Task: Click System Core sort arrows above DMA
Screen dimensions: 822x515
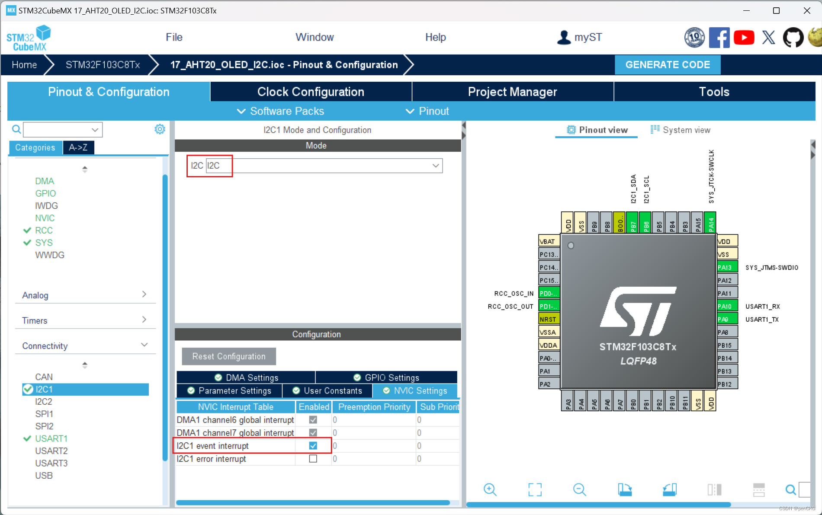Action: [x=85, y=169]
